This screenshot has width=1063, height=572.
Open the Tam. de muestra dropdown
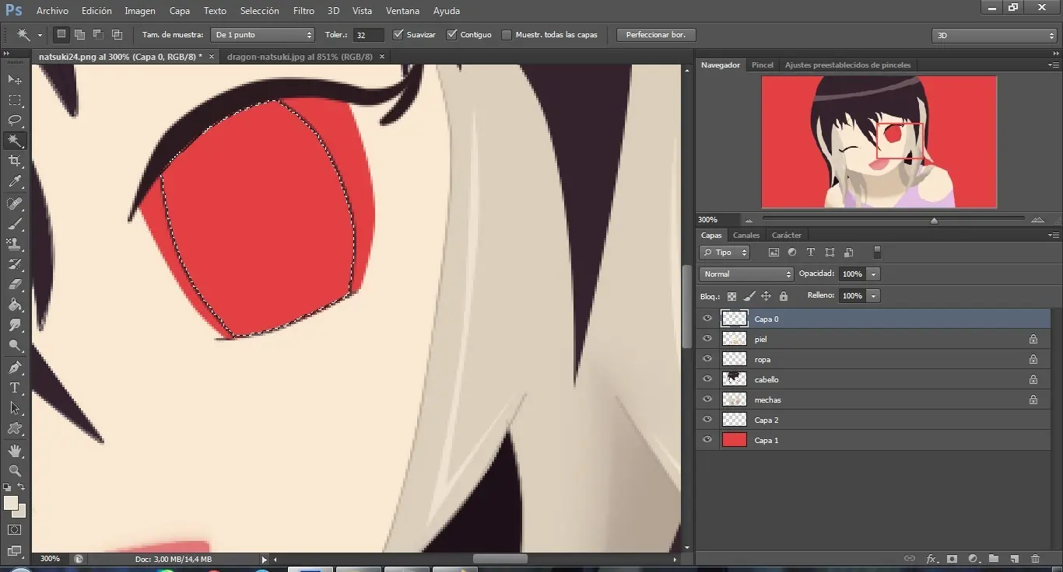[263, 35]
